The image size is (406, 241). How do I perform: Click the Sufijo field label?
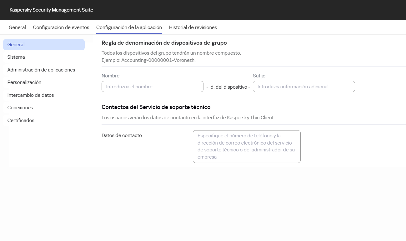[258, 76]
